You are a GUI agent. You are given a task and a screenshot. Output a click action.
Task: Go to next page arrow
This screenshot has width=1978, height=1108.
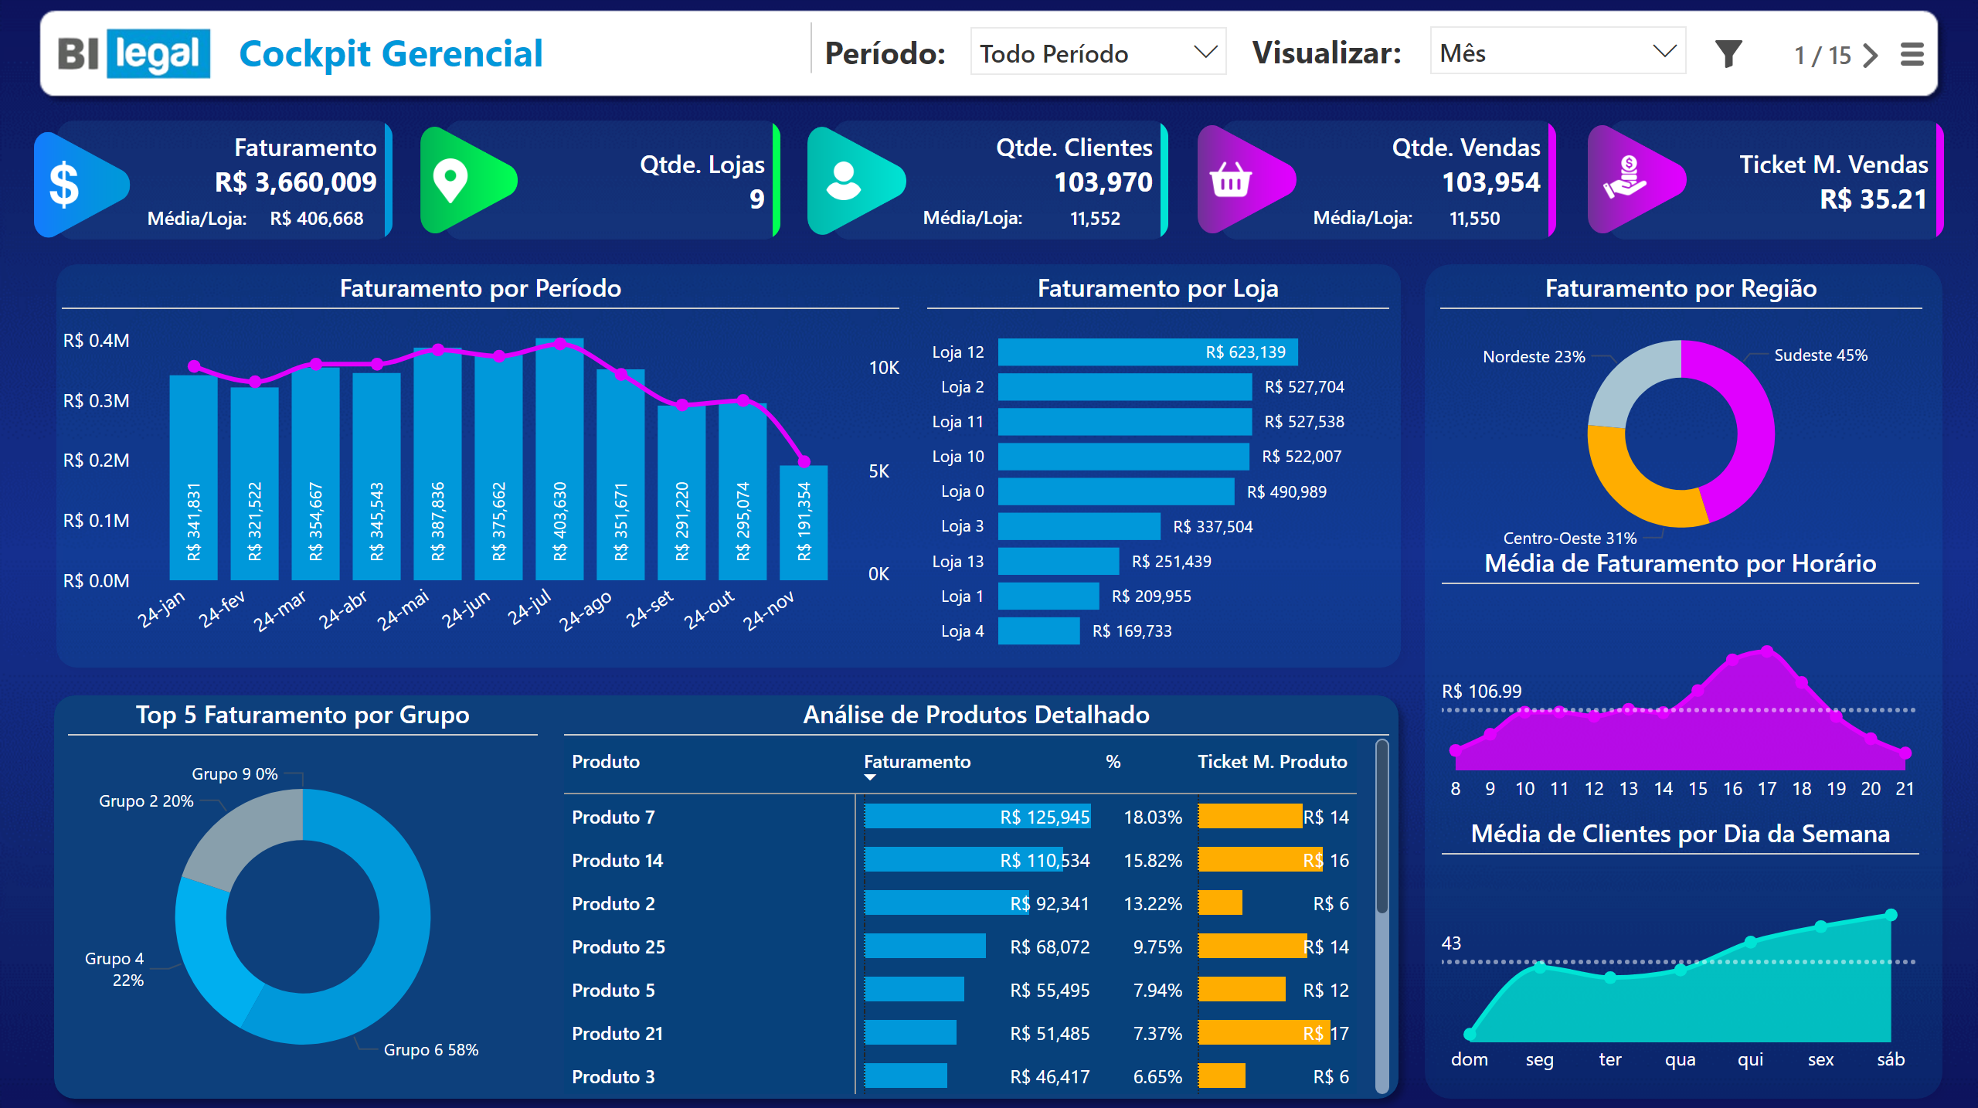point(1871,55)
